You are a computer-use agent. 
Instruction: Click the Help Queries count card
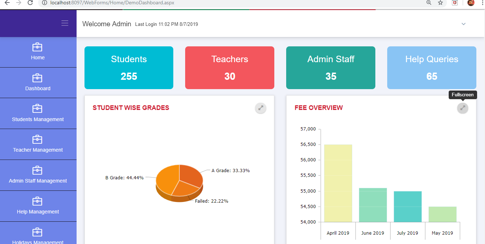point(431,68)
